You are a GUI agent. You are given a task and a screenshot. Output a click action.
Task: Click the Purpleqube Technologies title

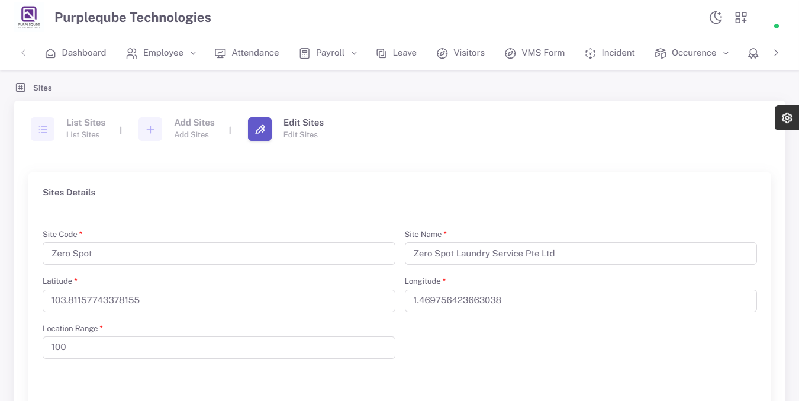click(x=133, y=18)
